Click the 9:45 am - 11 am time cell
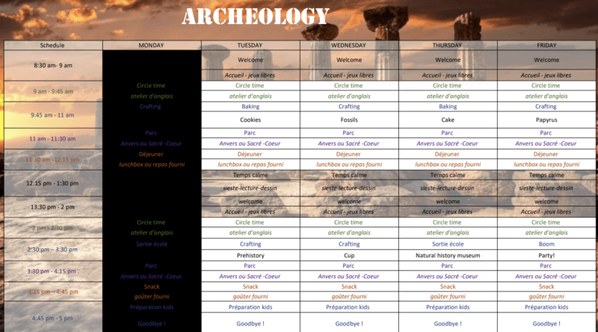The width and height of the screenshot is (598, 332). click(x=53, y=115)
